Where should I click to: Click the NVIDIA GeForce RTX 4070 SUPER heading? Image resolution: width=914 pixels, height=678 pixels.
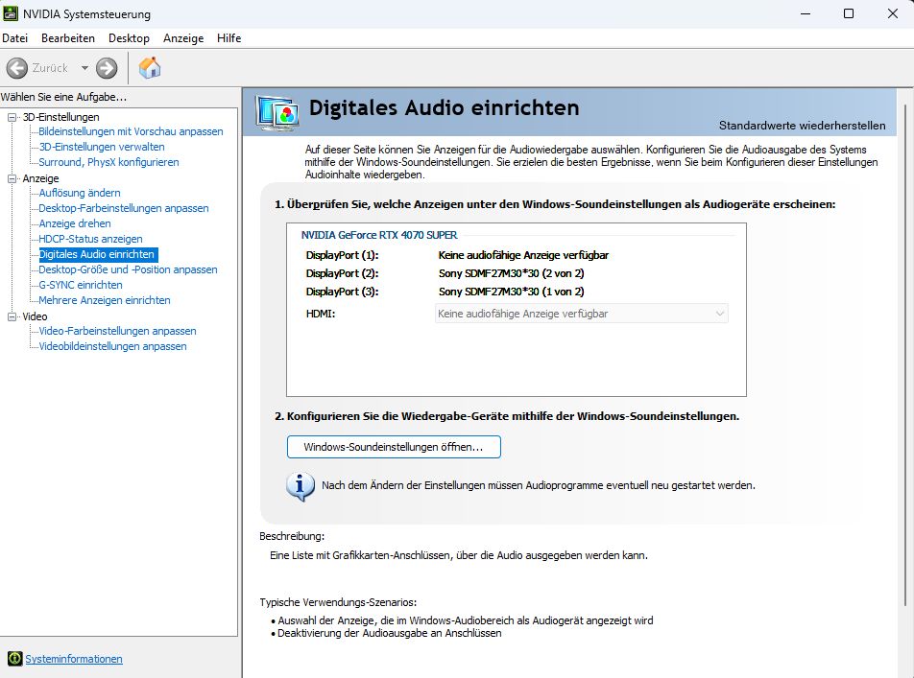click(x=379, y=235)
